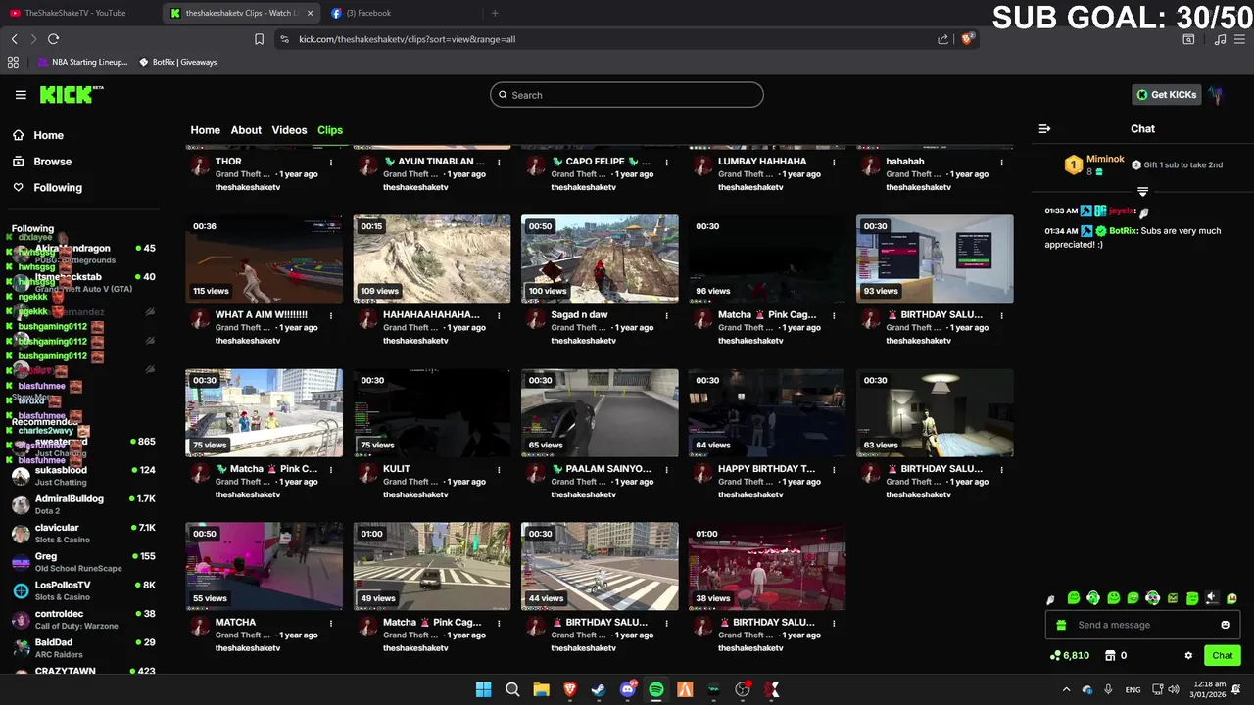This screenshot has height=705, width=1254.
Task: Open options menu for KULIT clip
Action: click(499, 470)
